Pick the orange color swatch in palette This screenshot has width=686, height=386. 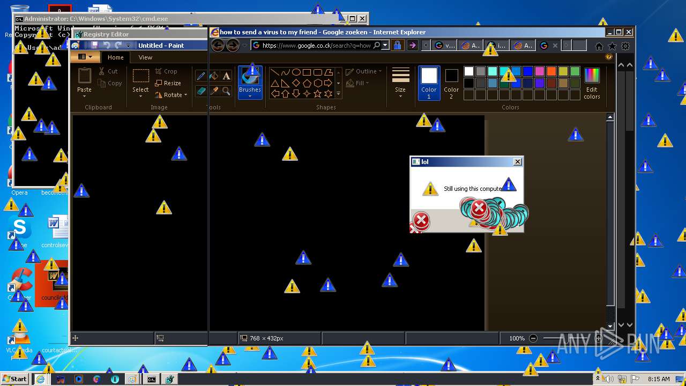[x=551, y=71]
